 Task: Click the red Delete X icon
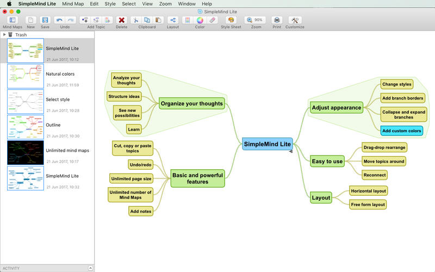click(122, 20)
